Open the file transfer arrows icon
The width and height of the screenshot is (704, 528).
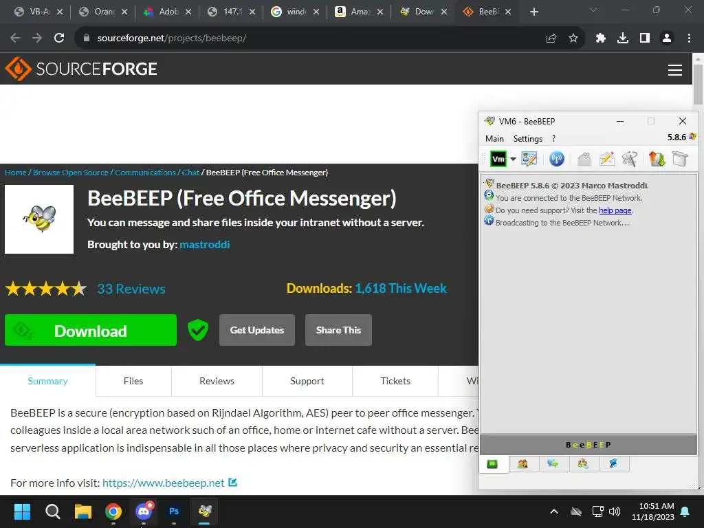tap(657, 159)
